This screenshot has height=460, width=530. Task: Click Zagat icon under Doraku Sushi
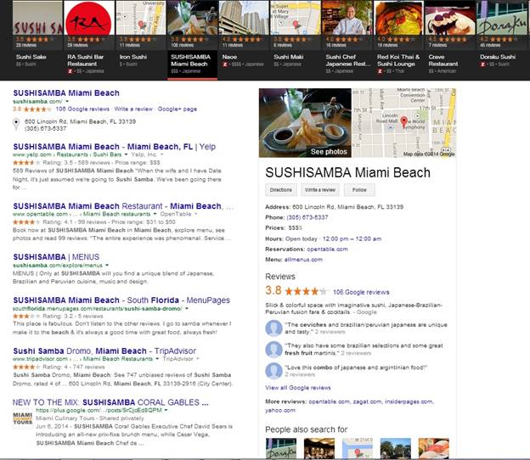[x=483, y=65]
